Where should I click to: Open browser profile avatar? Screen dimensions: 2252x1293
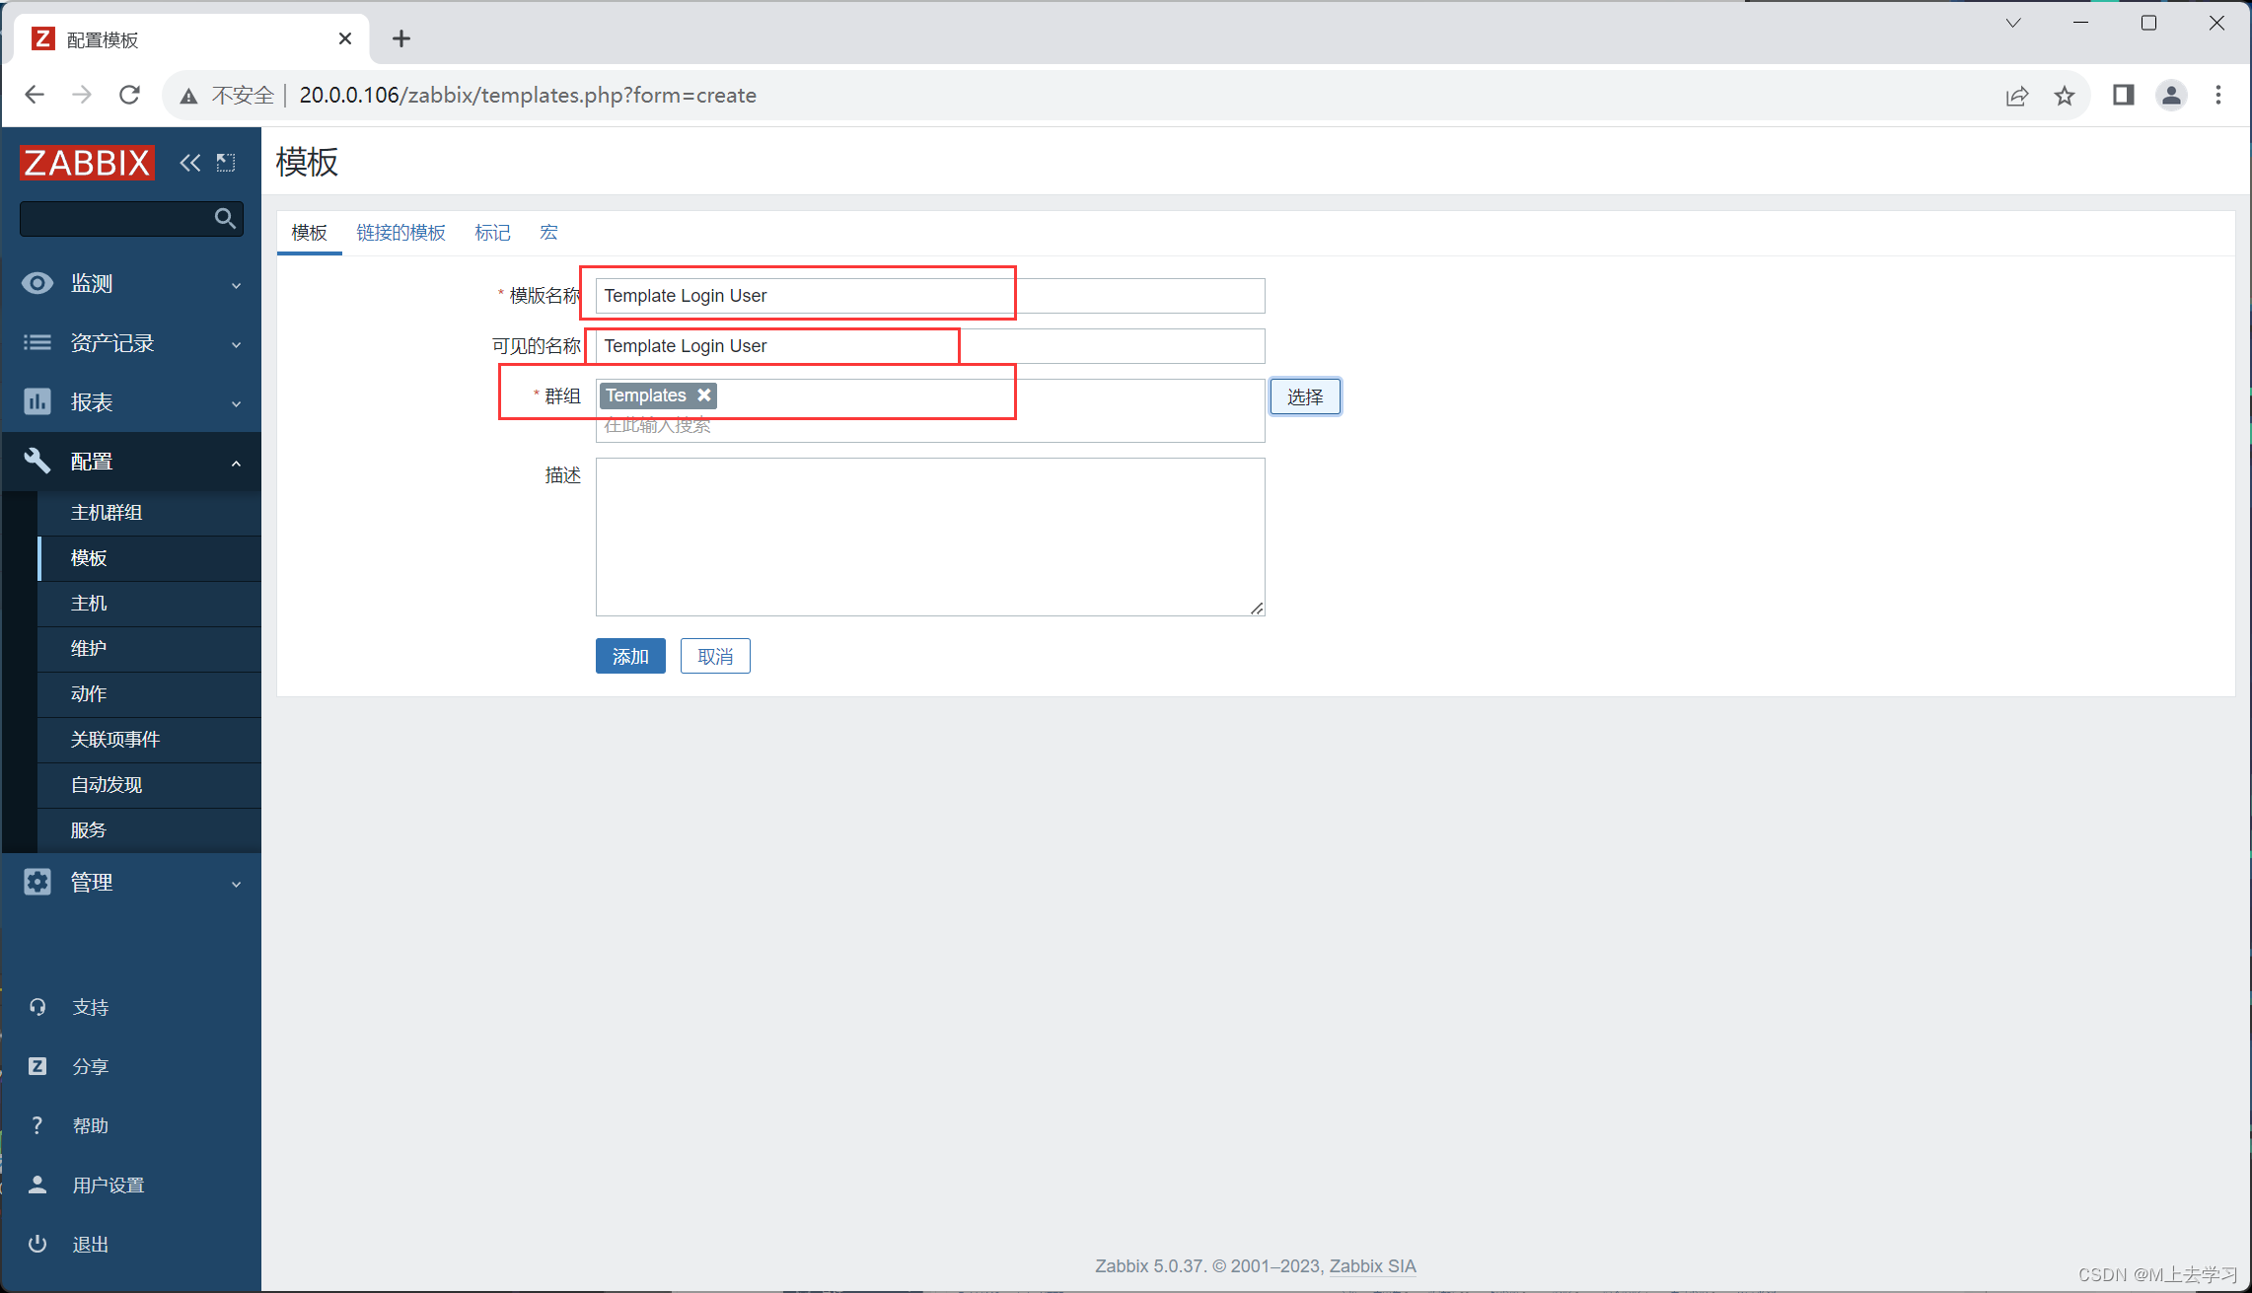click(2171, 95)
